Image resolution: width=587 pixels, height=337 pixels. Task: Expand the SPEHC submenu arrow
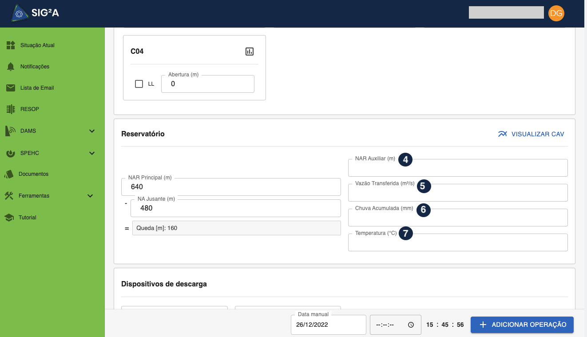(92, 153)
